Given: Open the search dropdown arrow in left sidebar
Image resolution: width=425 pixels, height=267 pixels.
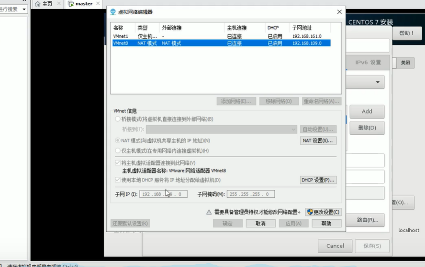Looking at the screenshot, I should 24,9.
